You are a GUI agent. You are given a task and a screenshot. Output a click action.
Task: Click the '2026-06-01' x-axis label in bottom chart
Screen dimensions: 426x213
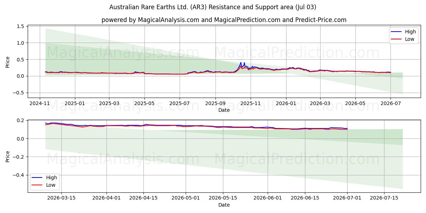pos(268,198)
